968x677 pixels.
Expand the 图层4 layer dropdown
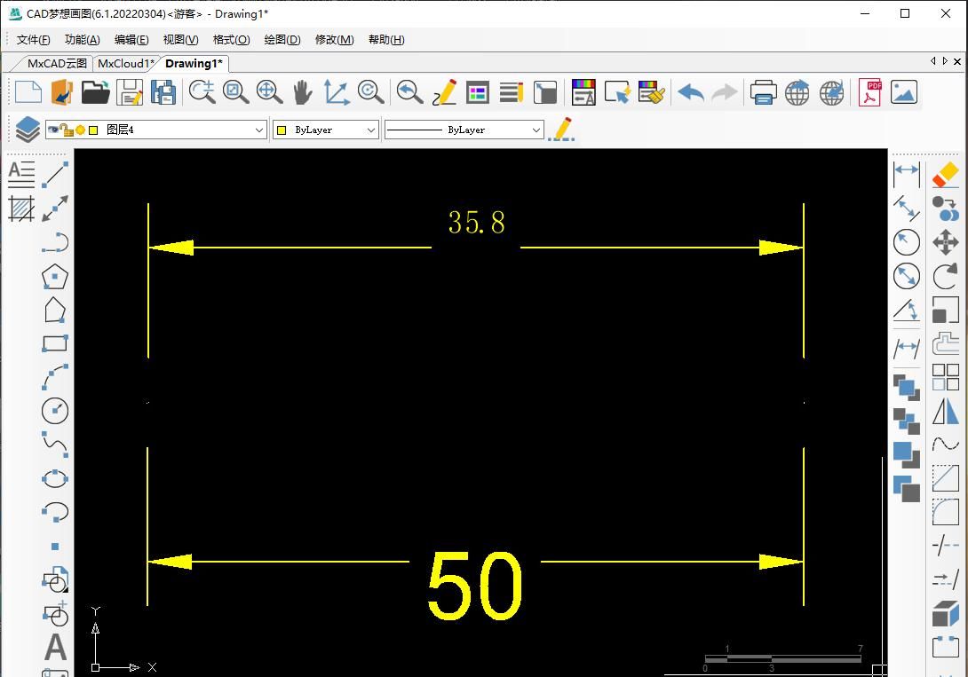click(x=259, y=130)
